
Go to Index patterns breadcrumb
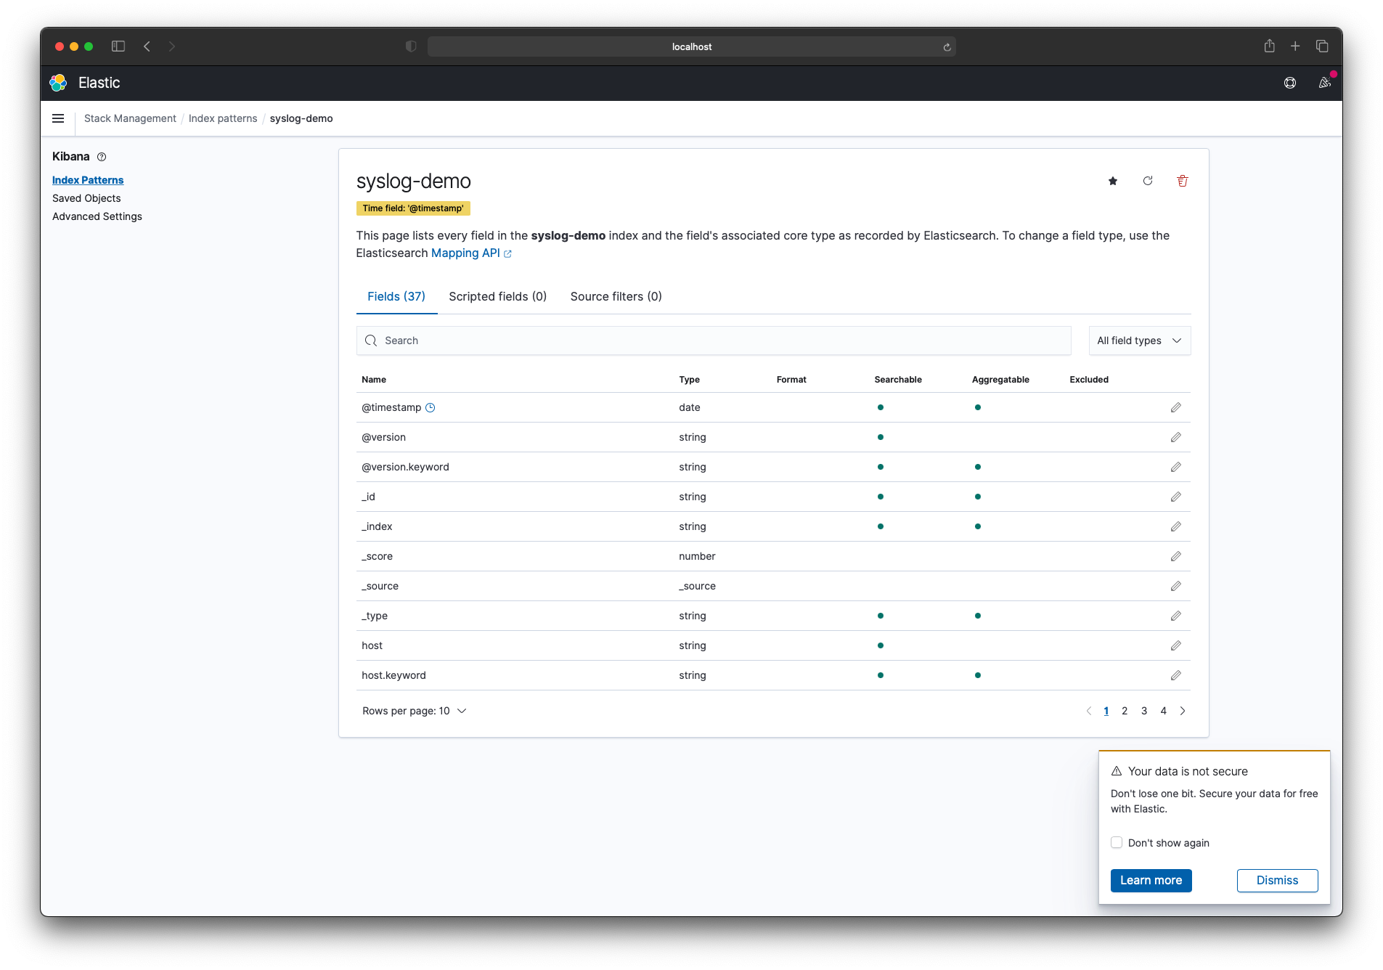coord(223,118)
